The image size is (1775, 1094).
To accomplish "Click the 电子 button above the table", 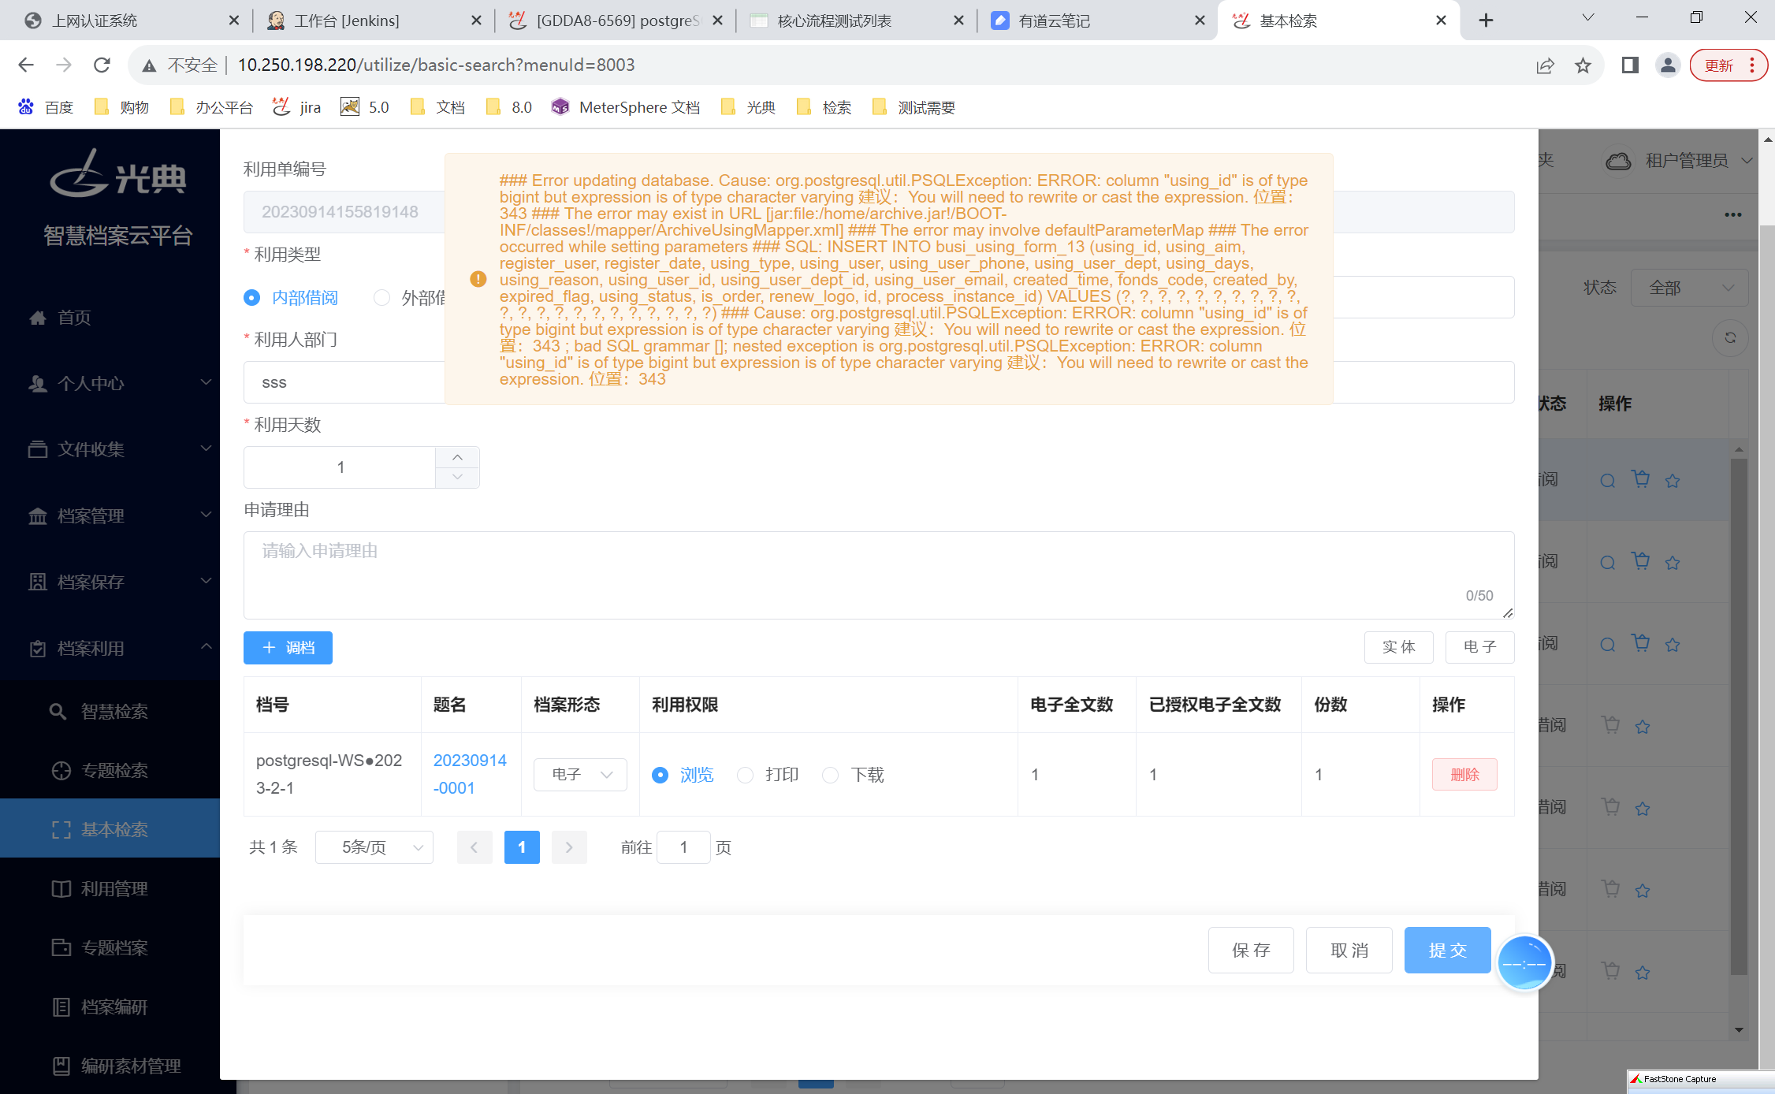I will [1480, 647].
